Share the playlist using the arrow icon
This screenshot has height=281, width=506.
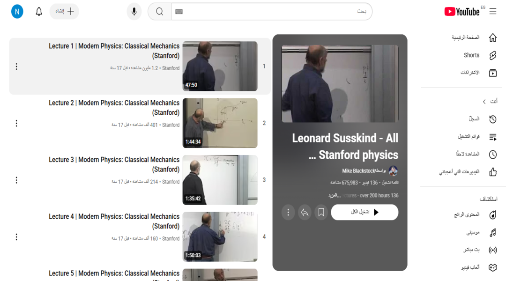click(x=305, y=213)
